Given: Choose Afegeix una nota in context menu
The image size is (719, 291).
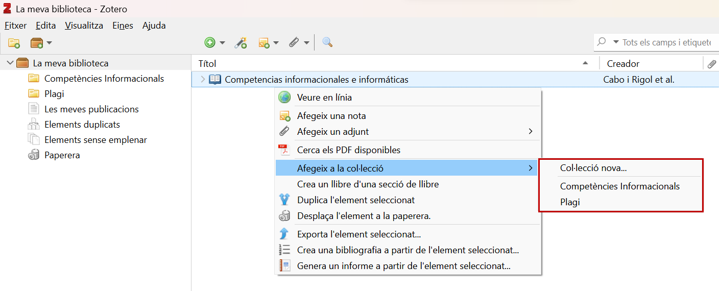Looking at the screenshot, I should coord(408,116).
